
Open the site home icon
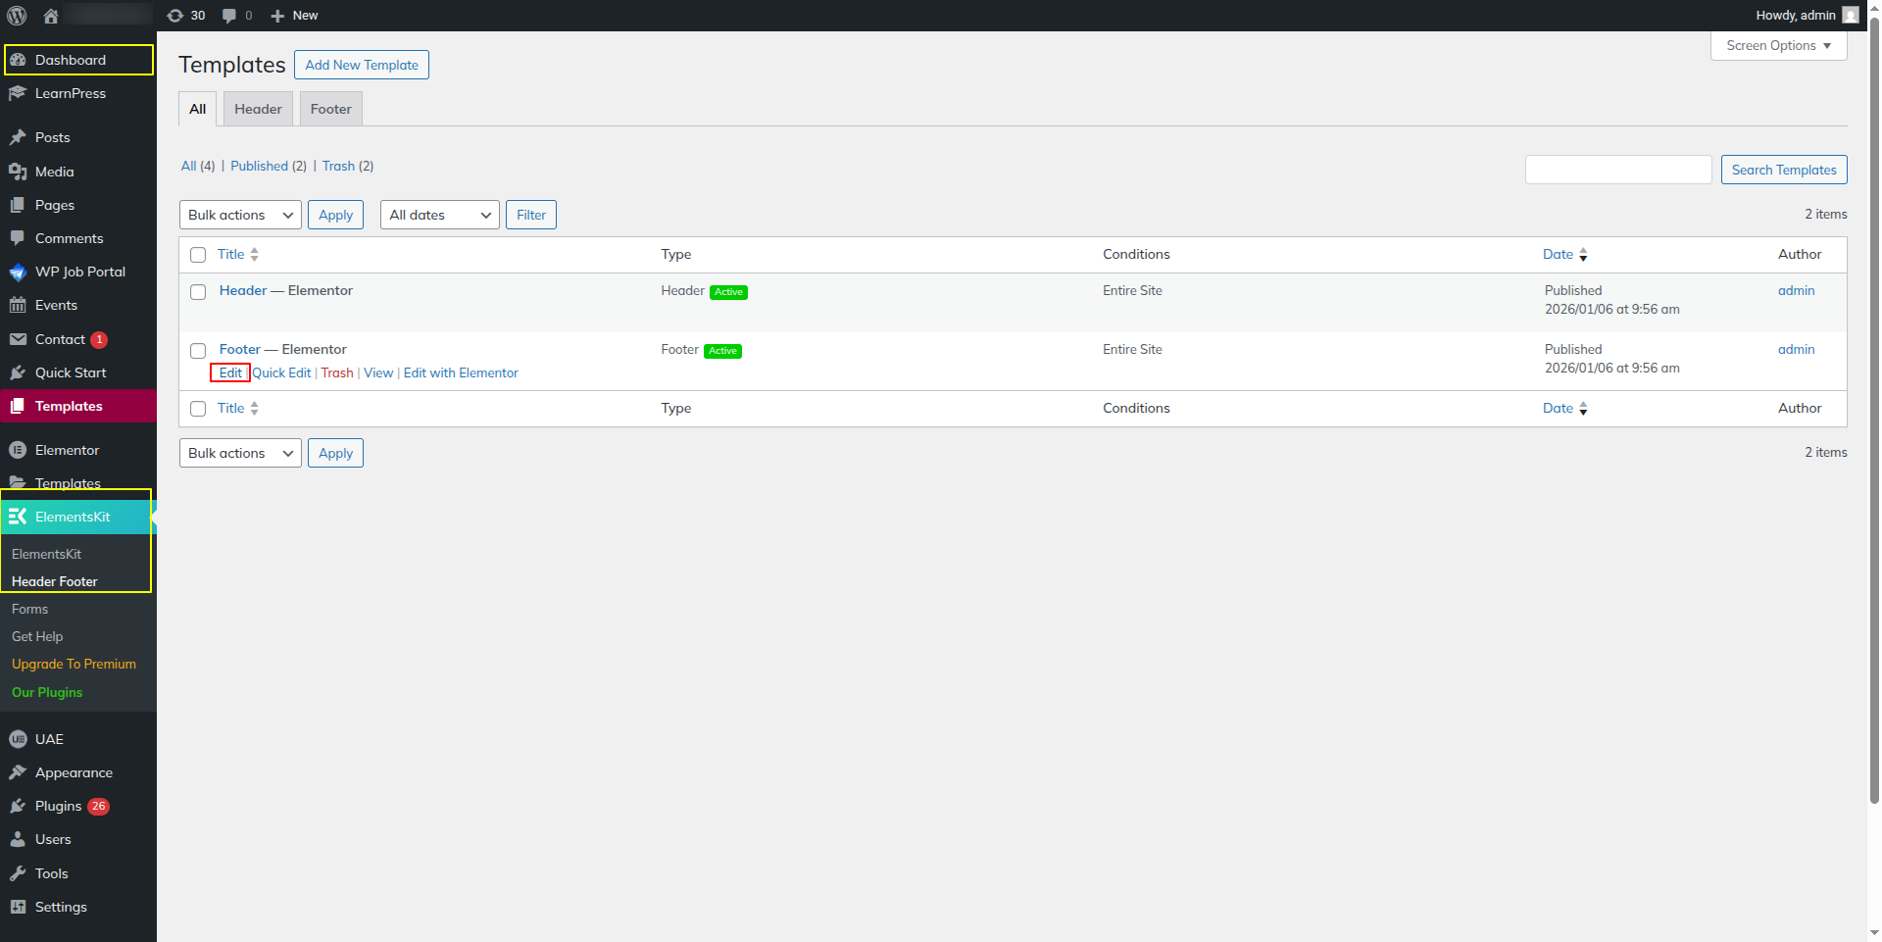point(51,16)
